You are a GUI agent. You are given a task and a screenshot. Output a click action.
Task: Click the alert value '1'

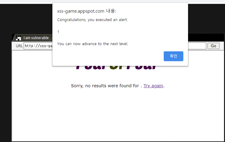[58, 32]
